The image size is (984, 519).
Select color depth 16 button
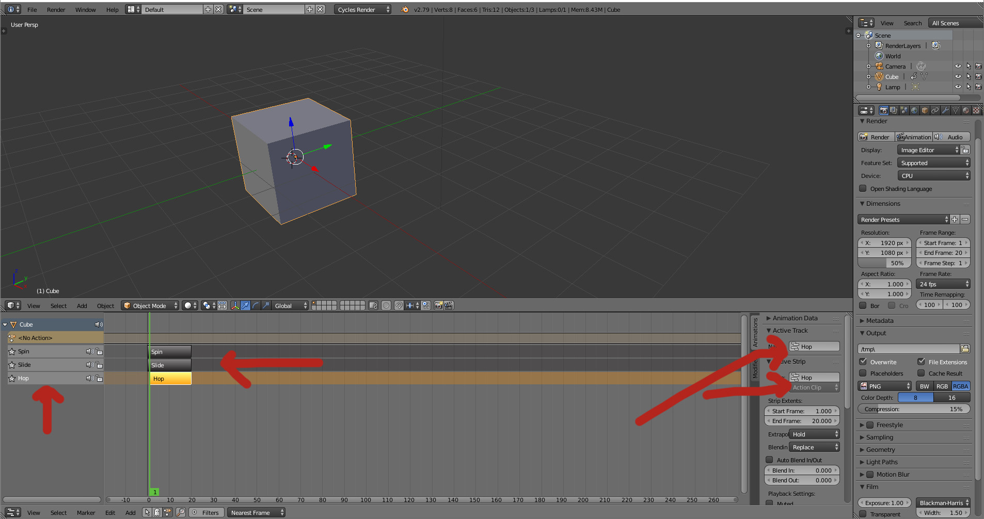pos(952,397)
